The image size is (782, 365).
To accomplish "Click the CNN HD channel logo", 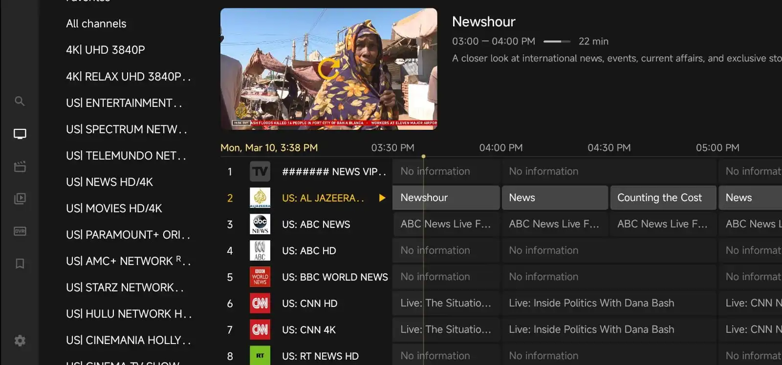I will [260, 304].
